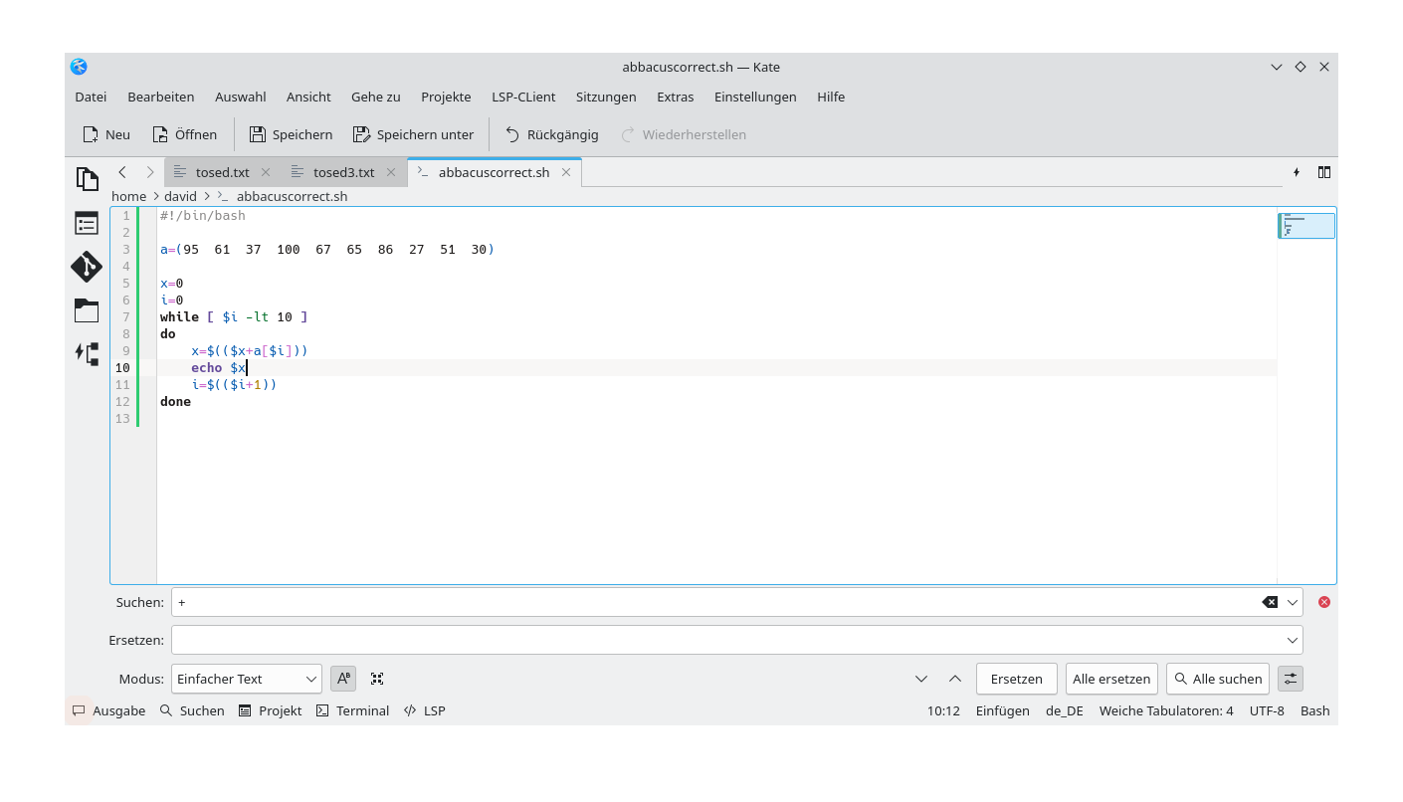The width and height of the screenshot is (1403, 802).
Task: Open the document symbol outline panel
Action: coord(87,223)
